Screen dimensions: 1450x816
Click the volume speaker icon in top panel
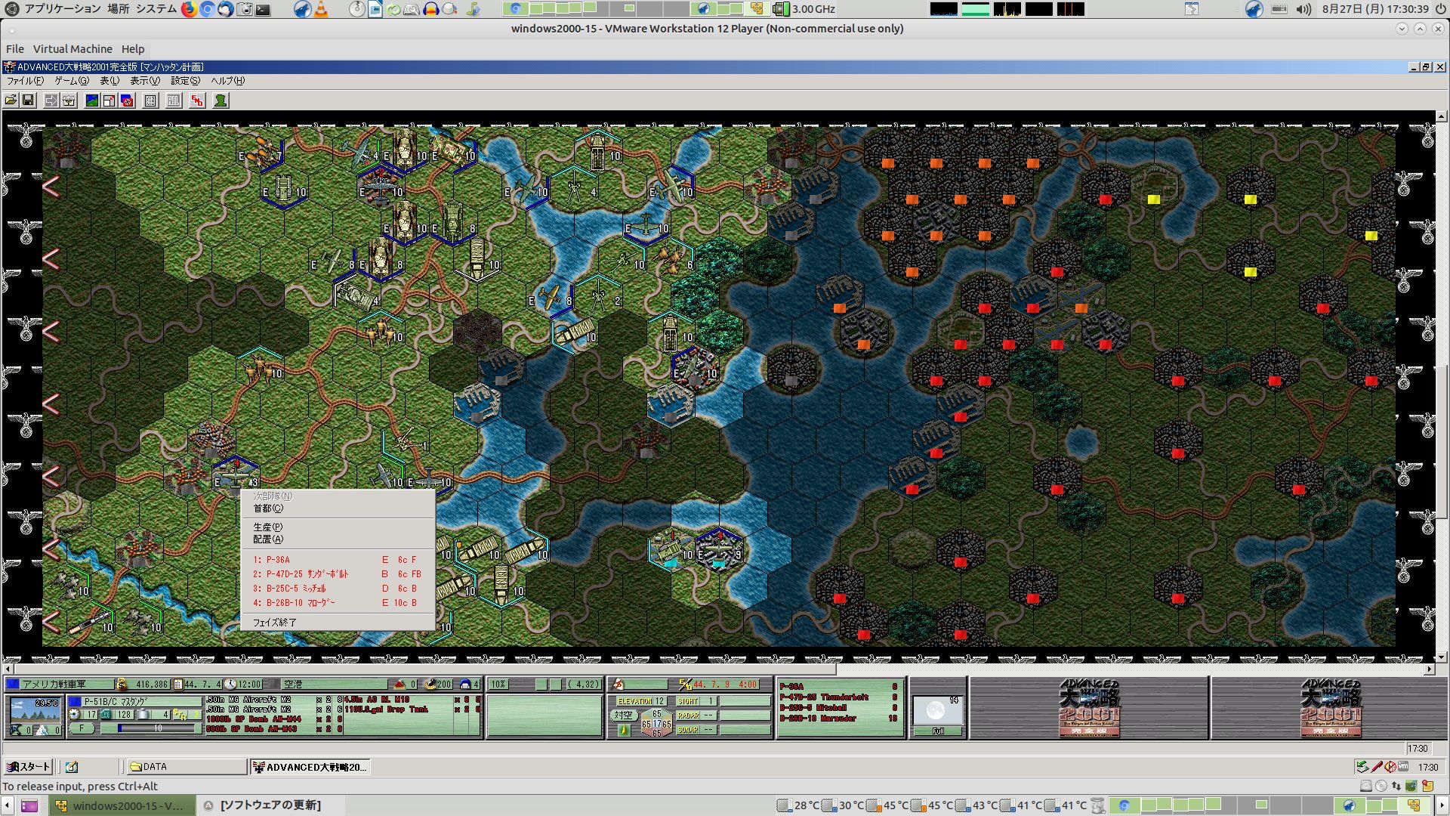[x=1303, y=9]
